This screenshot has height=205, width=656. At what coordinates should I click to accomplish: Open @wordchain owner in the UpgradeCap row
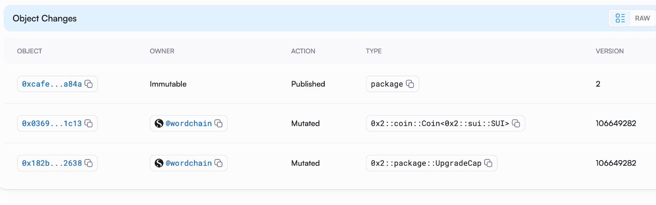[189, 163]
